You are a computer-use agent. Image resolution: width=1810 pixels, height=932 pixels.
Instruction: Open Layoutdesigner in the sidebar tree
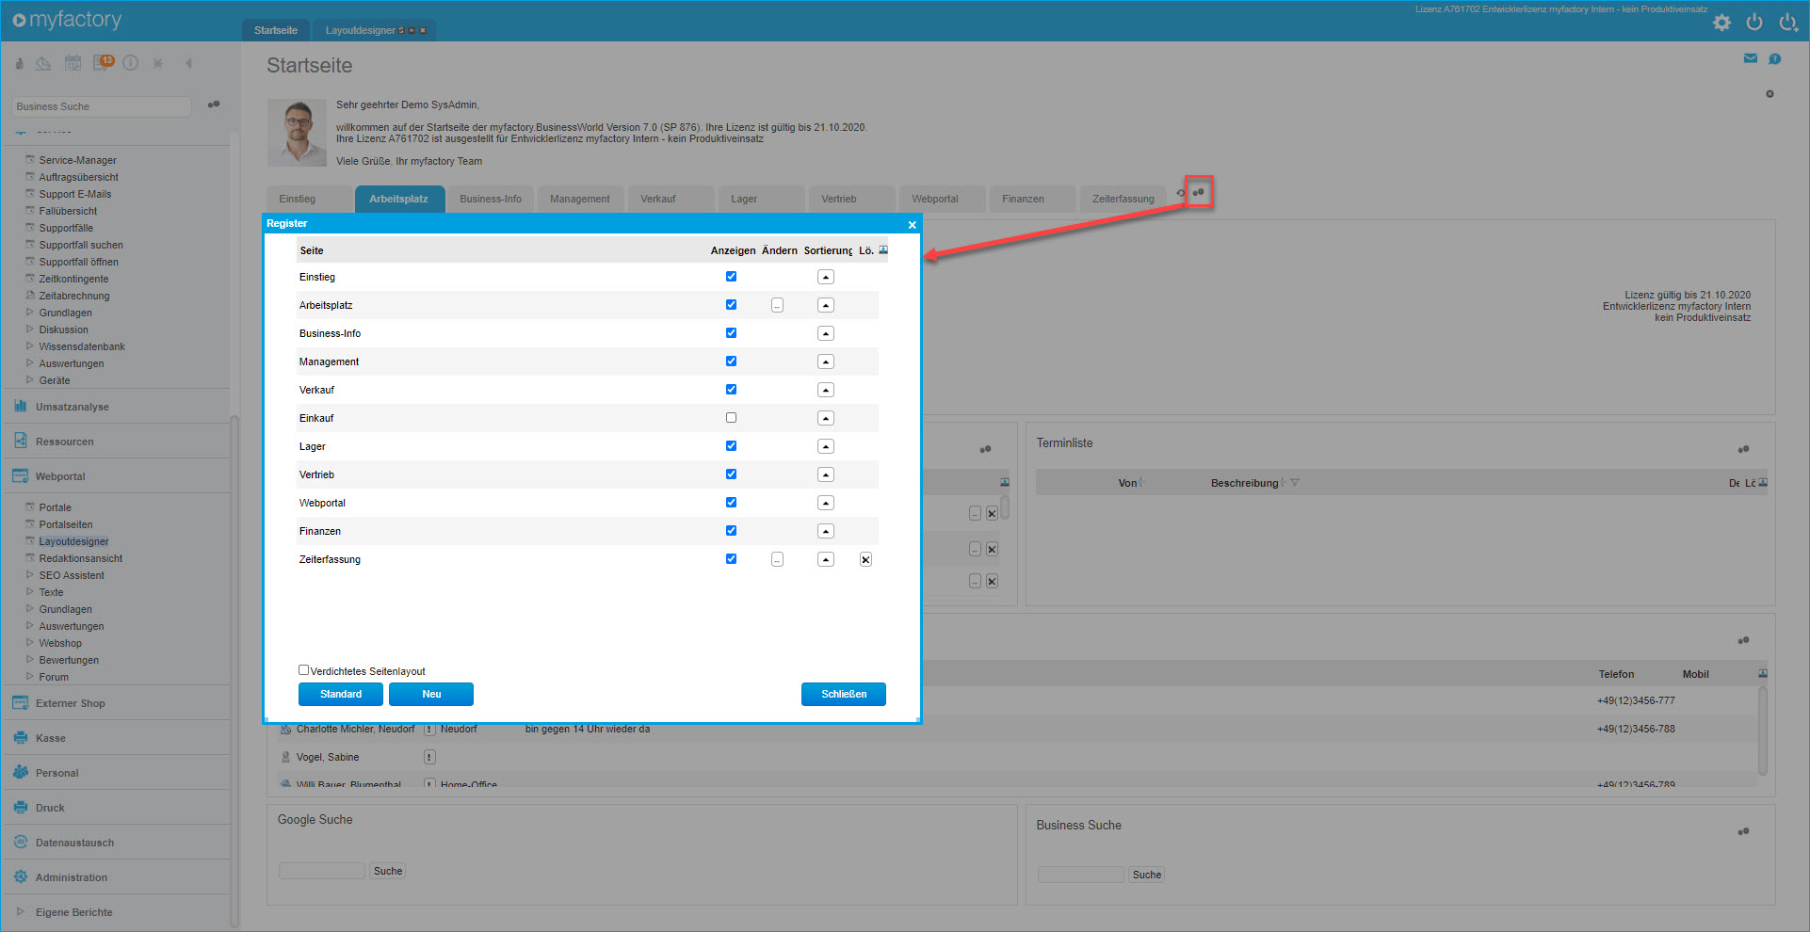pos(73,541)
